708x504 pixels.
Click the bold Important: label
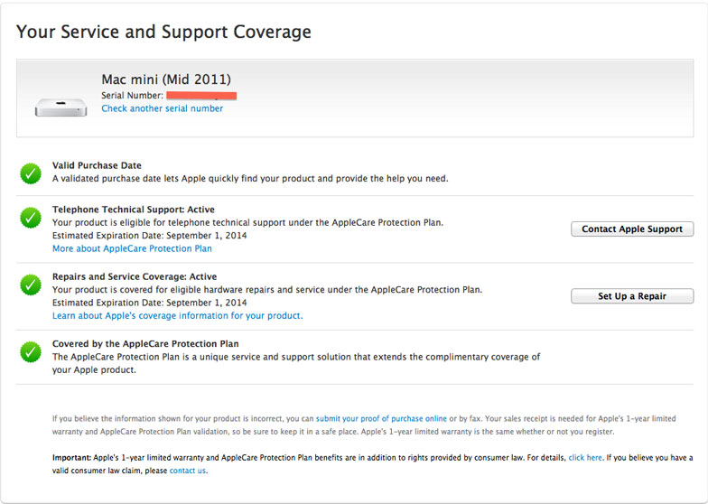pos(72,457)
